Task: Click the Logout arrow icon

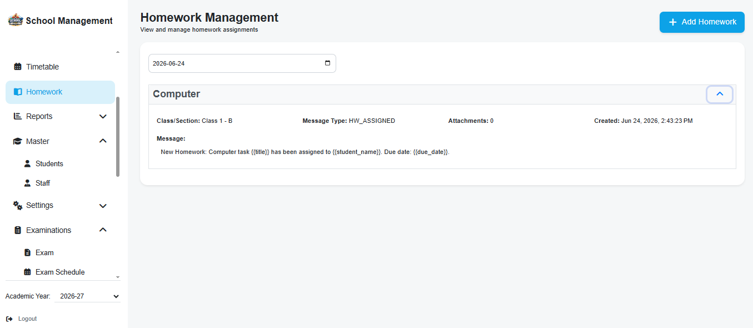Action: [9, 319]
